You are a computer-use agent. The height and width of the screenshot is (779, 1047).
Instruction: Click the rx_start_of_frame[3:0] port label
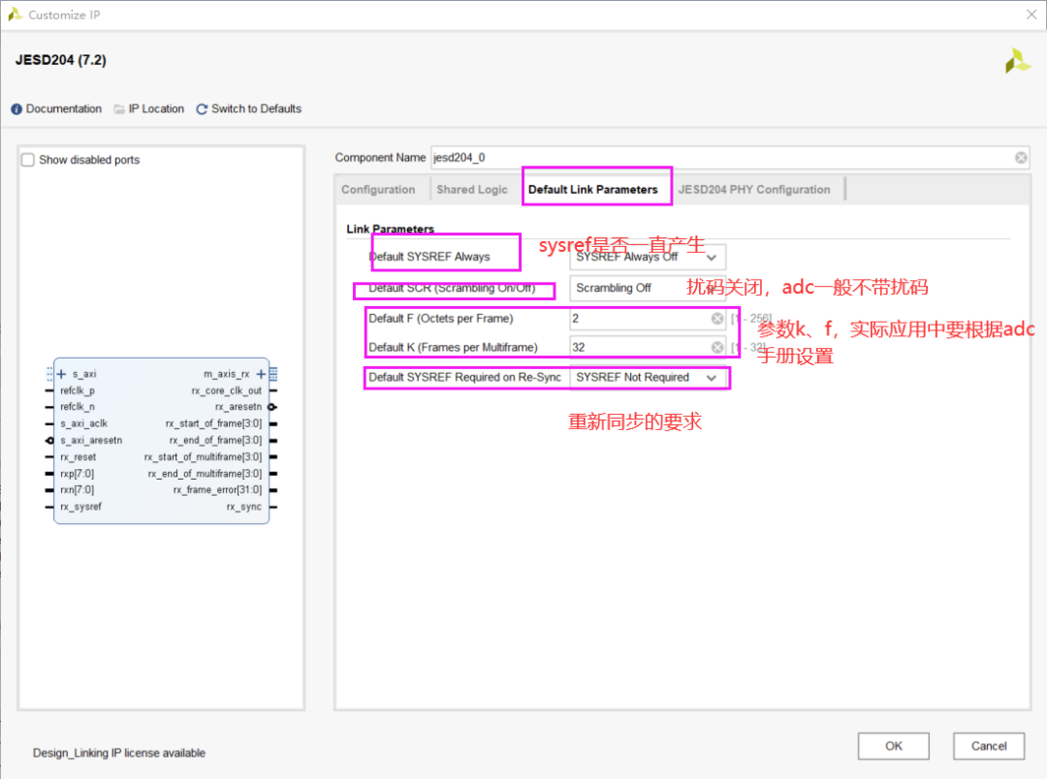click(x=213, y=423)
